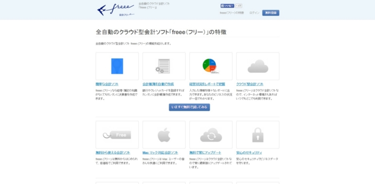Viewport: 375px width, 184px height.
Task: Open the Mac マック対応会計ソフト link
Action: pyautogui.click(x=160, y=153)
